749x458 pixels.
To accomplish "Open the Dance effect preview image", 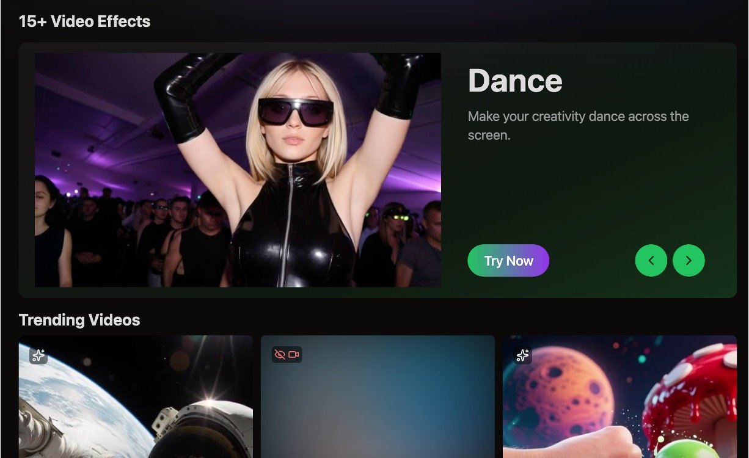I will click(x=238, y=170).
